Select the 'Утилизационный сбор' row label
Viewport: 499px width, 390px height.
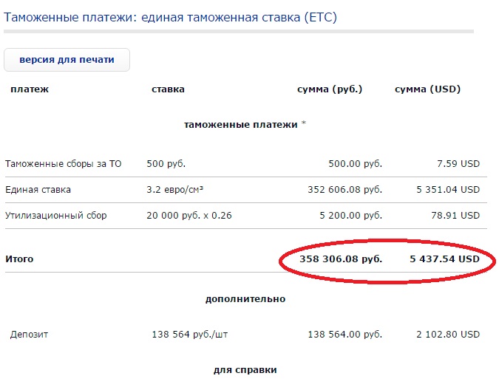click(56, 216)
